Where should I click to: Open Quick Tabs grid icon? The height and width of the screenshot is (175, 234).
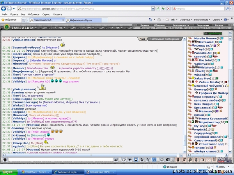(x=24, y=20)
